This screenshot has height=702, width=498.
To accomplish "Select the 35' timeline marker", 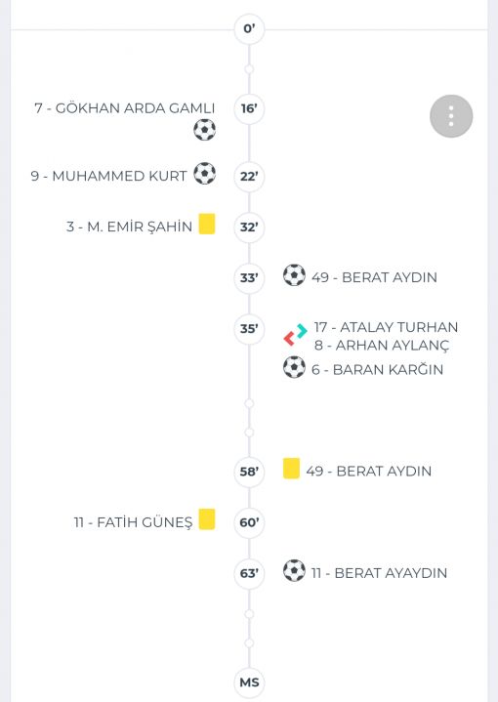I will click(x=249, y=329).
